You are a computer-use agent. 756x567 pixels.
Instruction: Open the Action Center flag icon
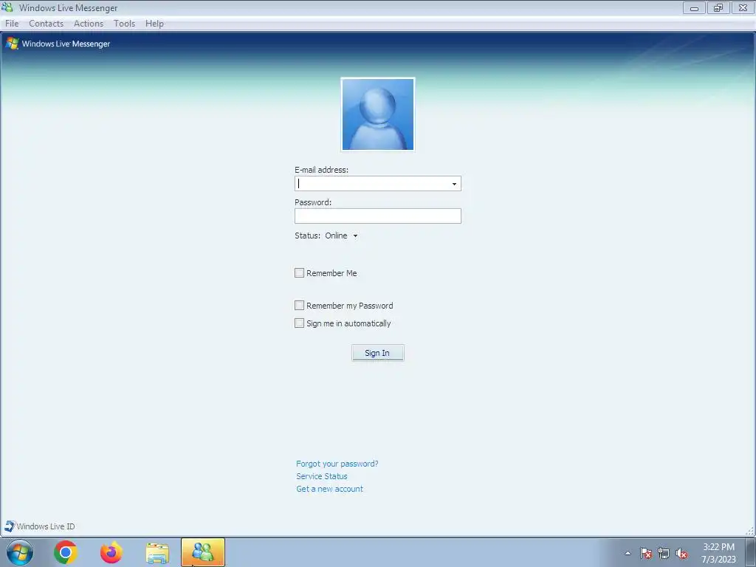coord(646,553)
